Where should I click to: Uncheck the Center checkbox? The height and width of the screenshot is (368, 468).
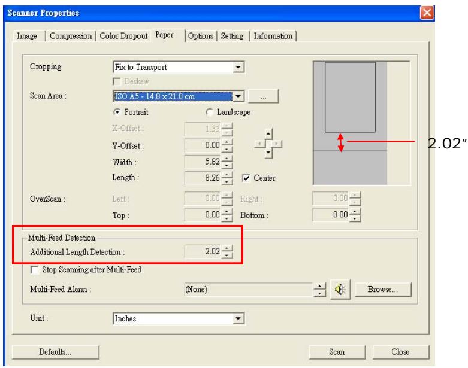pos(246,178)
